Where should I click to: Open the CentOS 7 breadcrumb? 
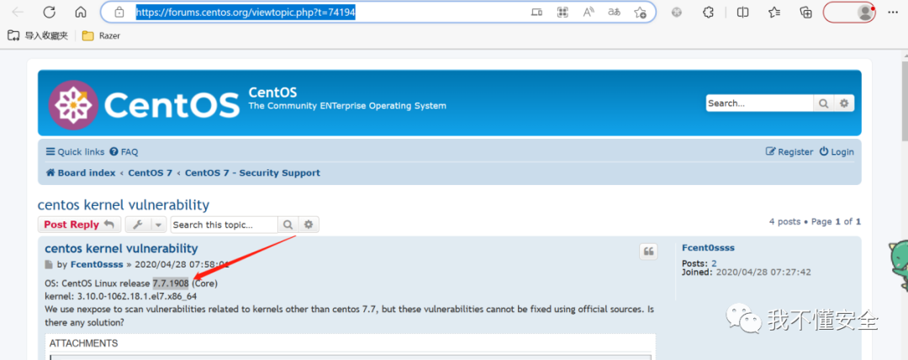click(x=150, y=172)
